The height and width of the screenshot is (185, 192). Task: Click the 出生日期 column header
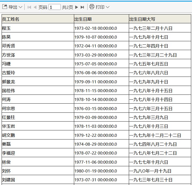[101, 19]
